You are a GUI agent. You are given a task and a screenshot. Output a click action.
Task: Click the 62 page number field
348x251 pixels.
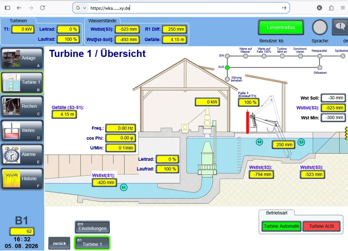point(22,232)
